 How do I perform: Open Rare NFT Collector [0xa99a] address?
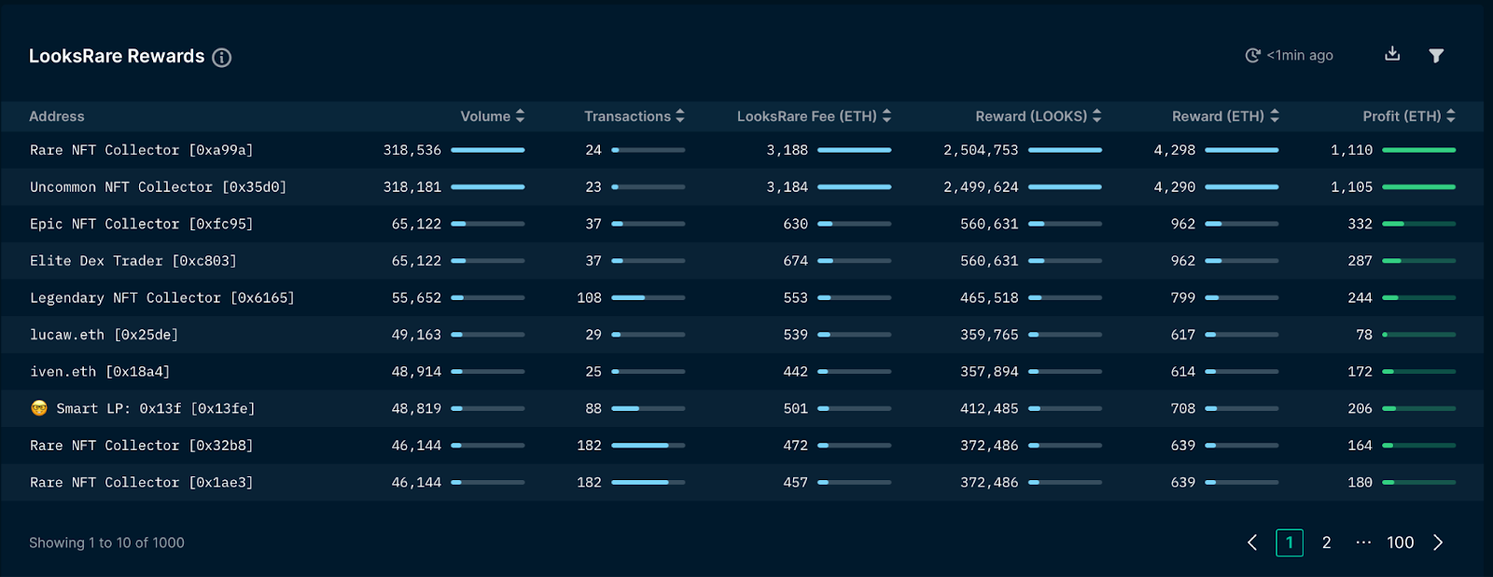click(141, 150)
